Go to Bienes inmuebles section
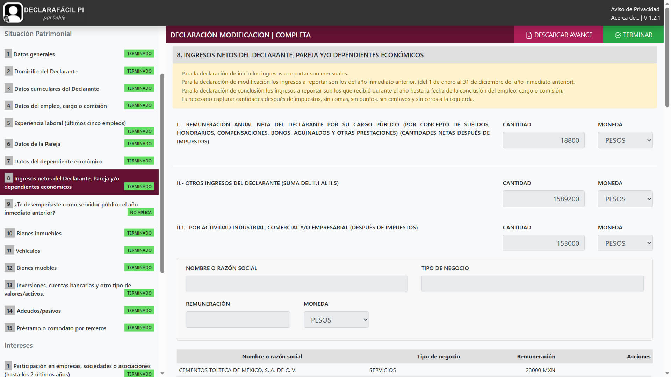 (79, 233)
